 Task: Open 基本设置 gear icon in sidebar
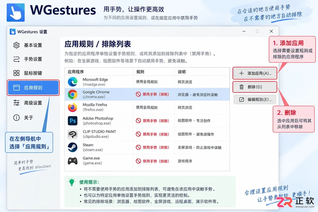coord(16,45)
